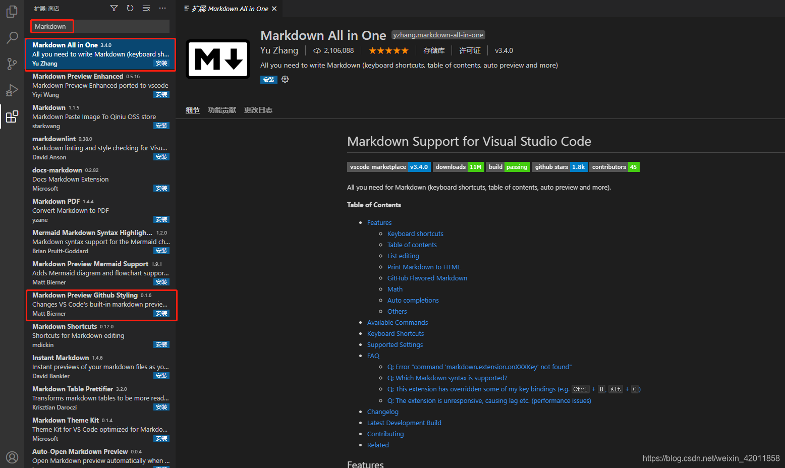This screenshot has height=468, width=785.
Task: Click the Markdown All in One logo image
Action: (218, 60)
